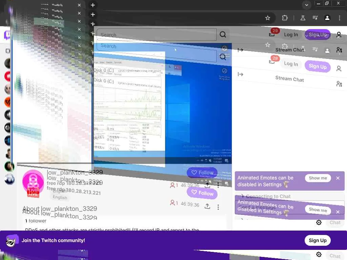Viewport: 347px width, 260px height.
Task: Click white Sign Up in Join Twitch banner
Action: click(318, 240)
